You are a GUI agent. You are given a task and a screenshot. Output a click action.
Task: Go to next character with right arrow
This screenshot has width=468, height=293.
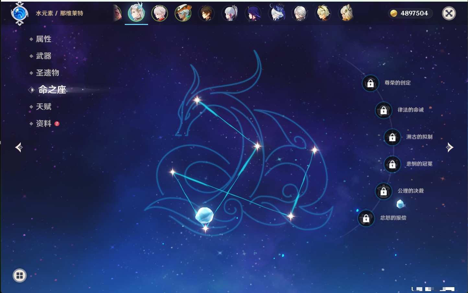pyautogui.click(x=450, y=147)
